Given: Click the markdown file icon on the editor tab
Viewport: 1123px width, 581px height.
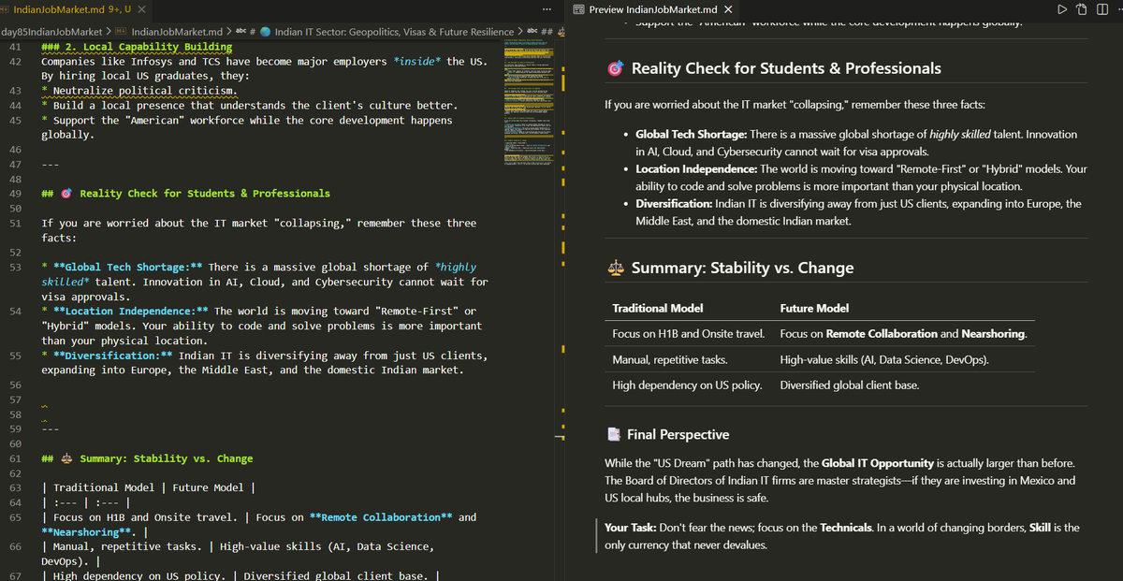Looking at the screenshot, I should (5, 8).
